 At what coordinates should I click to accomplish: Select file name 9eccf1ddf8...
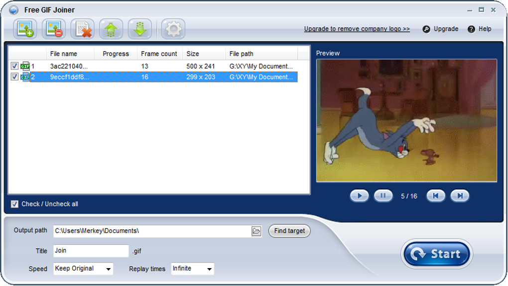pos(69,77)
